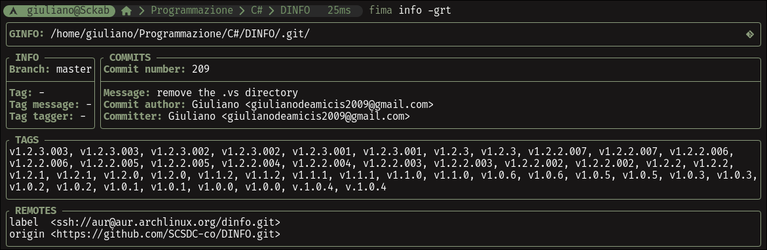Click the TAGS section header

point(27,140)
